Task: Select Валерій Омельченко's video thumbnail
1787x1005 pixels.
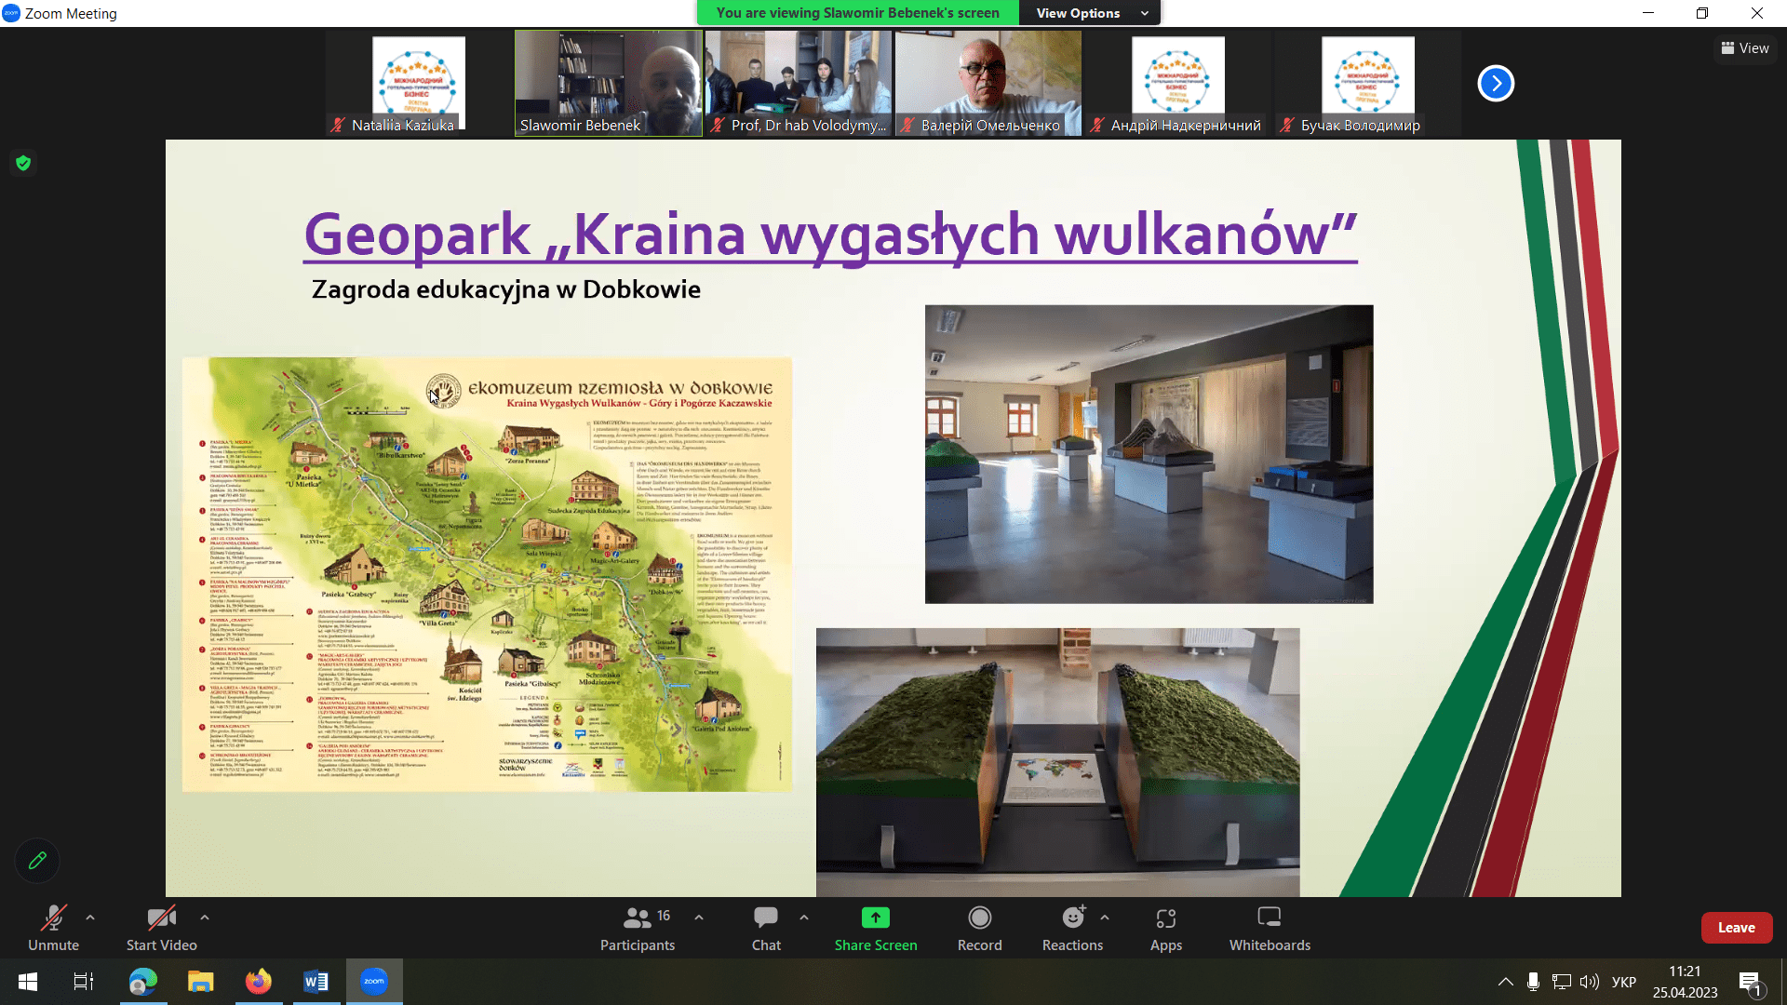Action: pos(988,84)
